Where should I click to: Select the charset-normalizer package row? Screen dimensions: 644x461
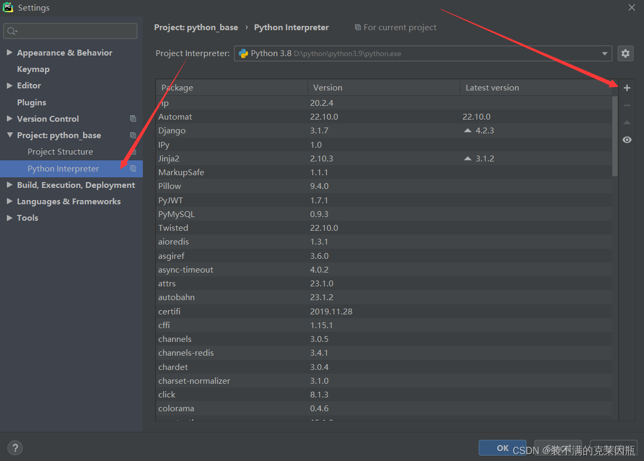point(384,381)
